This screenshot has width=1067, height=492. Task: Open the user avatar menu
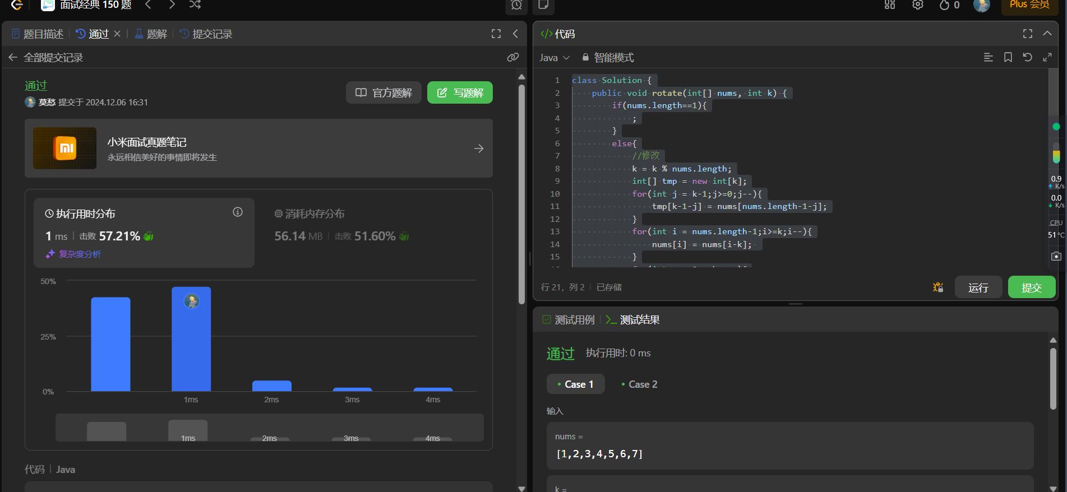pos(981,5)
